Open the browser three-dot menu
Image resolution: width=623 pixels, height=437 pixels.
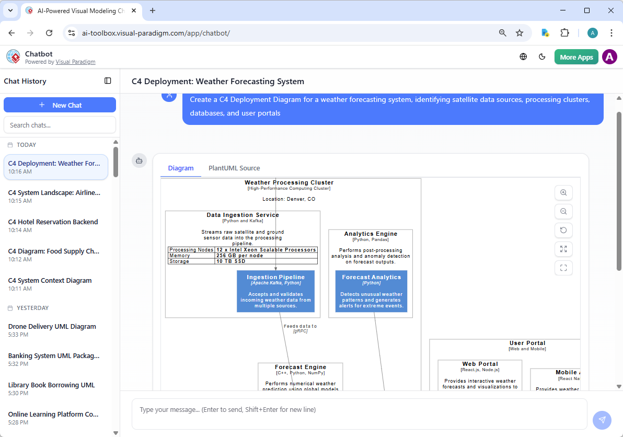coord(612,32)
